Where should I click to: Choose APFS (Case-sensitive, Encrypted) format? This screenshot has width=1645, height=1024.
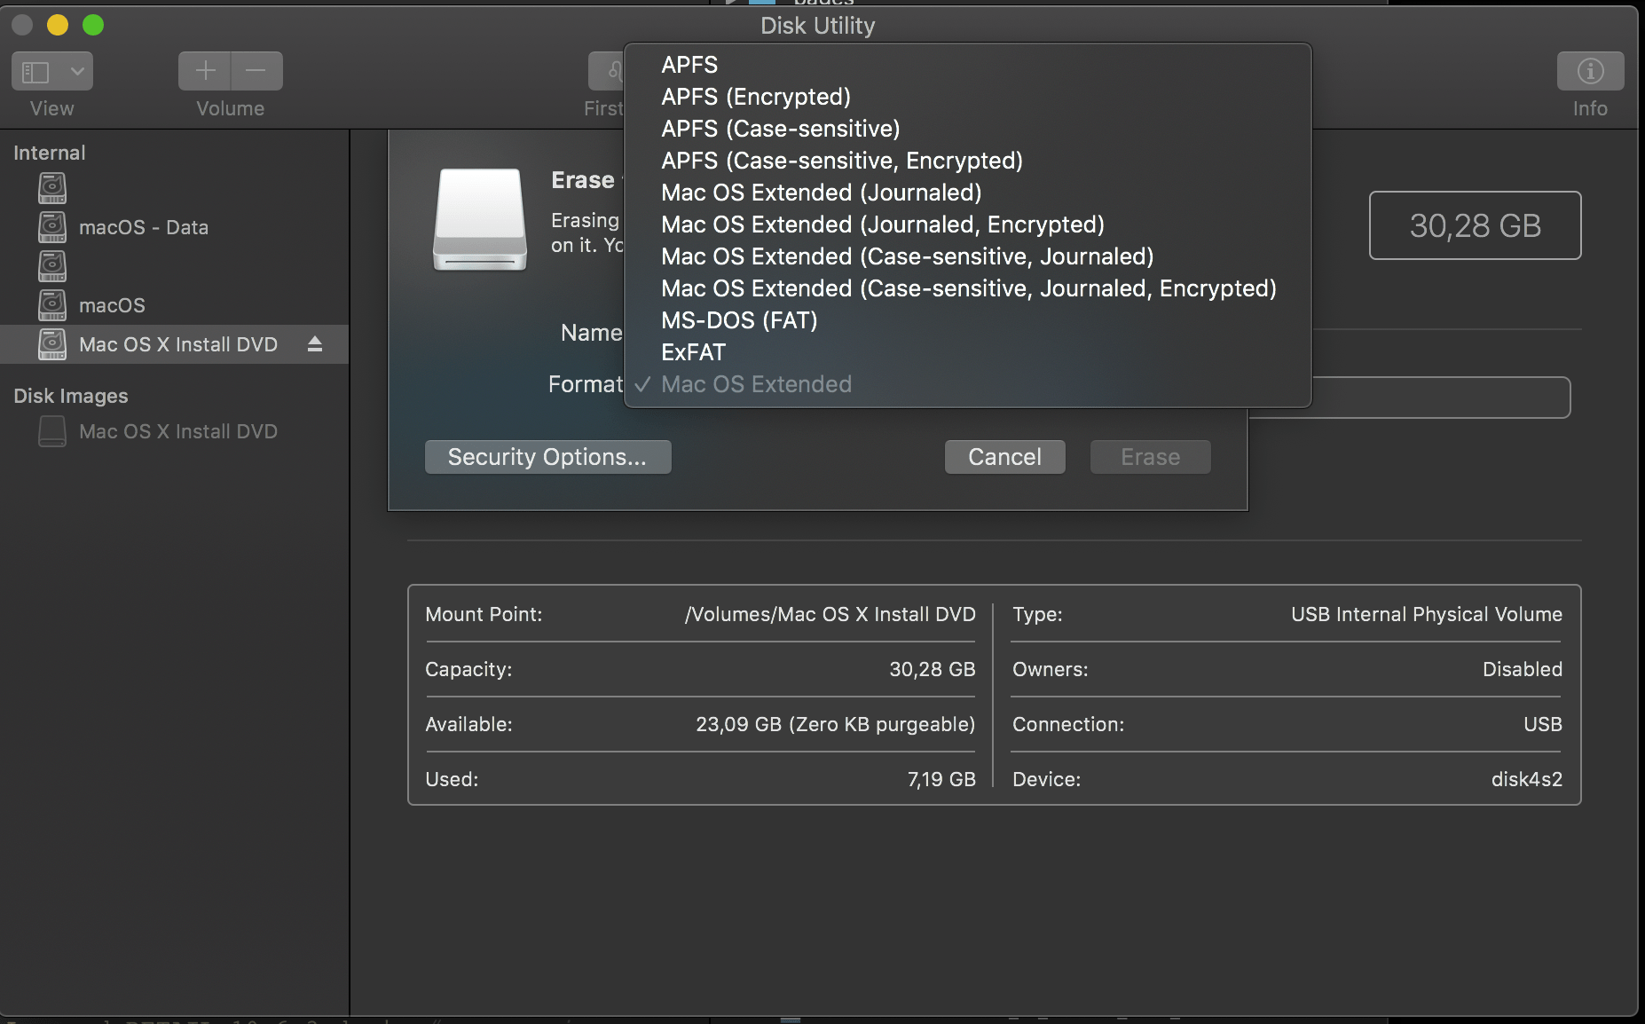click(967, 161)
